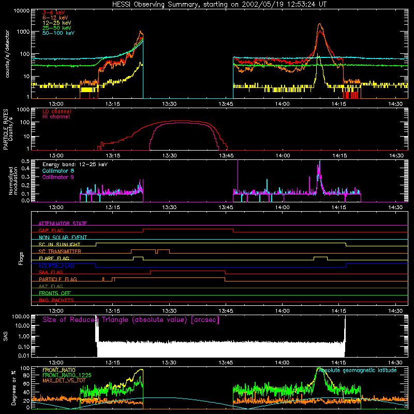
Task: Click the FRONTS_OFF flag label
Action: (x=55, y=293)
